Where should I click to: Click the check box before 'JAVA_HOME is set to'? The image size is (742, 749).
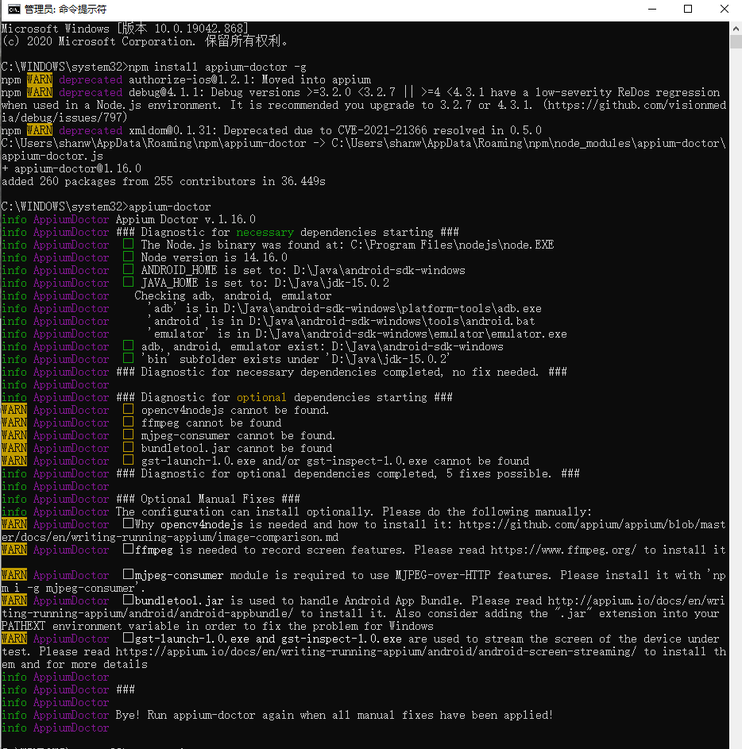[128, 282]
